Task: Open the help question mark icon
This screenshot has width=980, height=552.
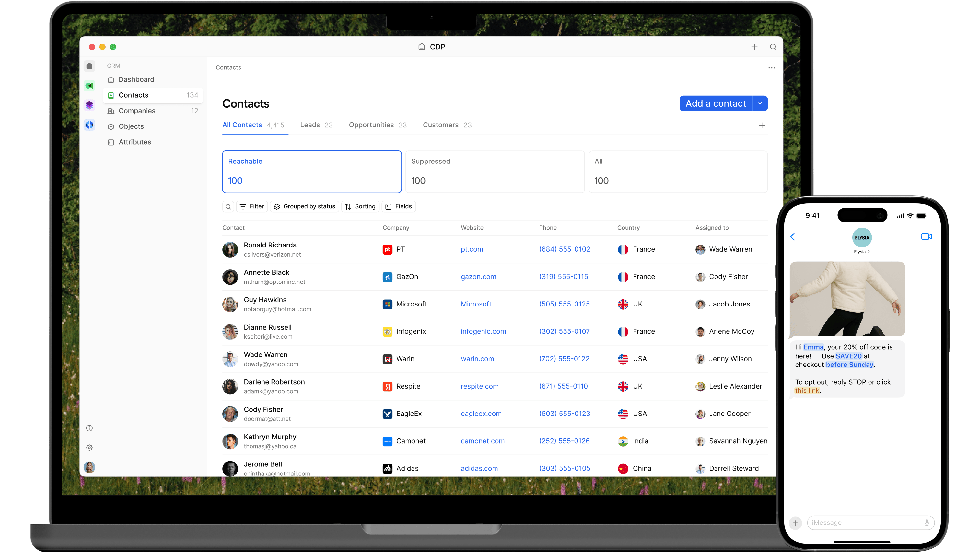Action: [89, 428]
